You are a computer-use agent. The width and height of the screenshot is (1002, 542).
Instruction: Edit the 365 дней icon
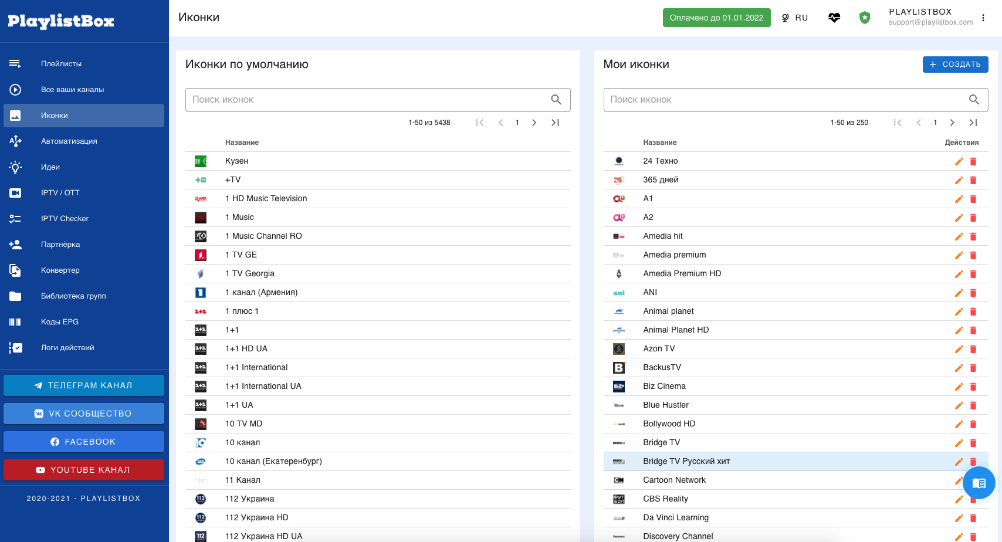click(x=959, y=180)
